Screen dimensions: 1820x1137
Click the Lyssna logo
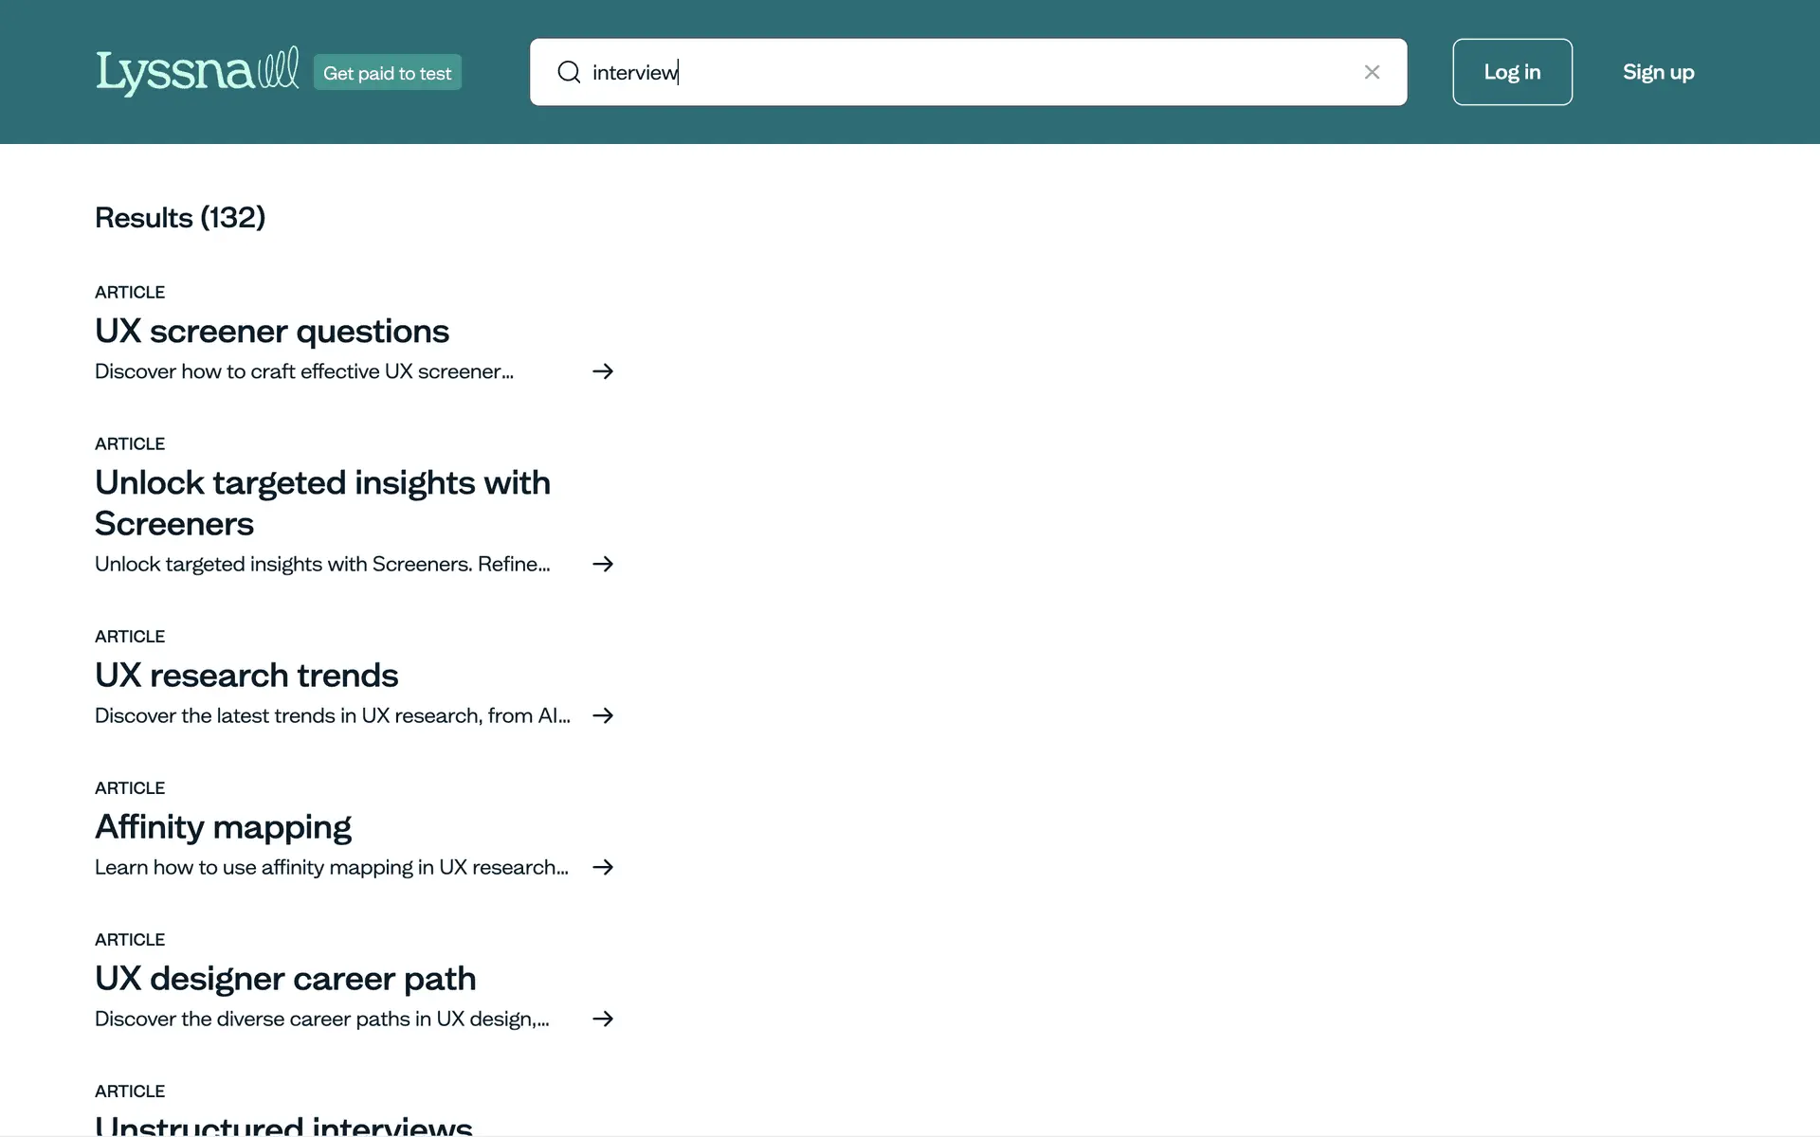pyautogui.click(x=196, y=72)
